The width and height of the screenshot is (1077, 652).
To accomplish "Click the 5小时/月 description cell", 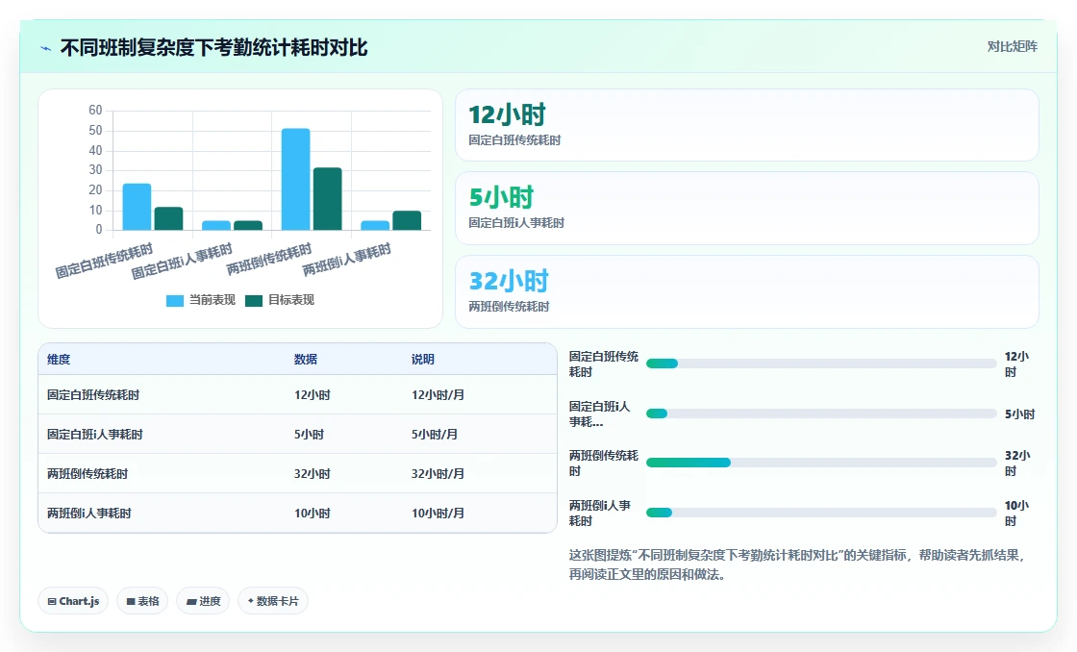I will coord(434,435).
